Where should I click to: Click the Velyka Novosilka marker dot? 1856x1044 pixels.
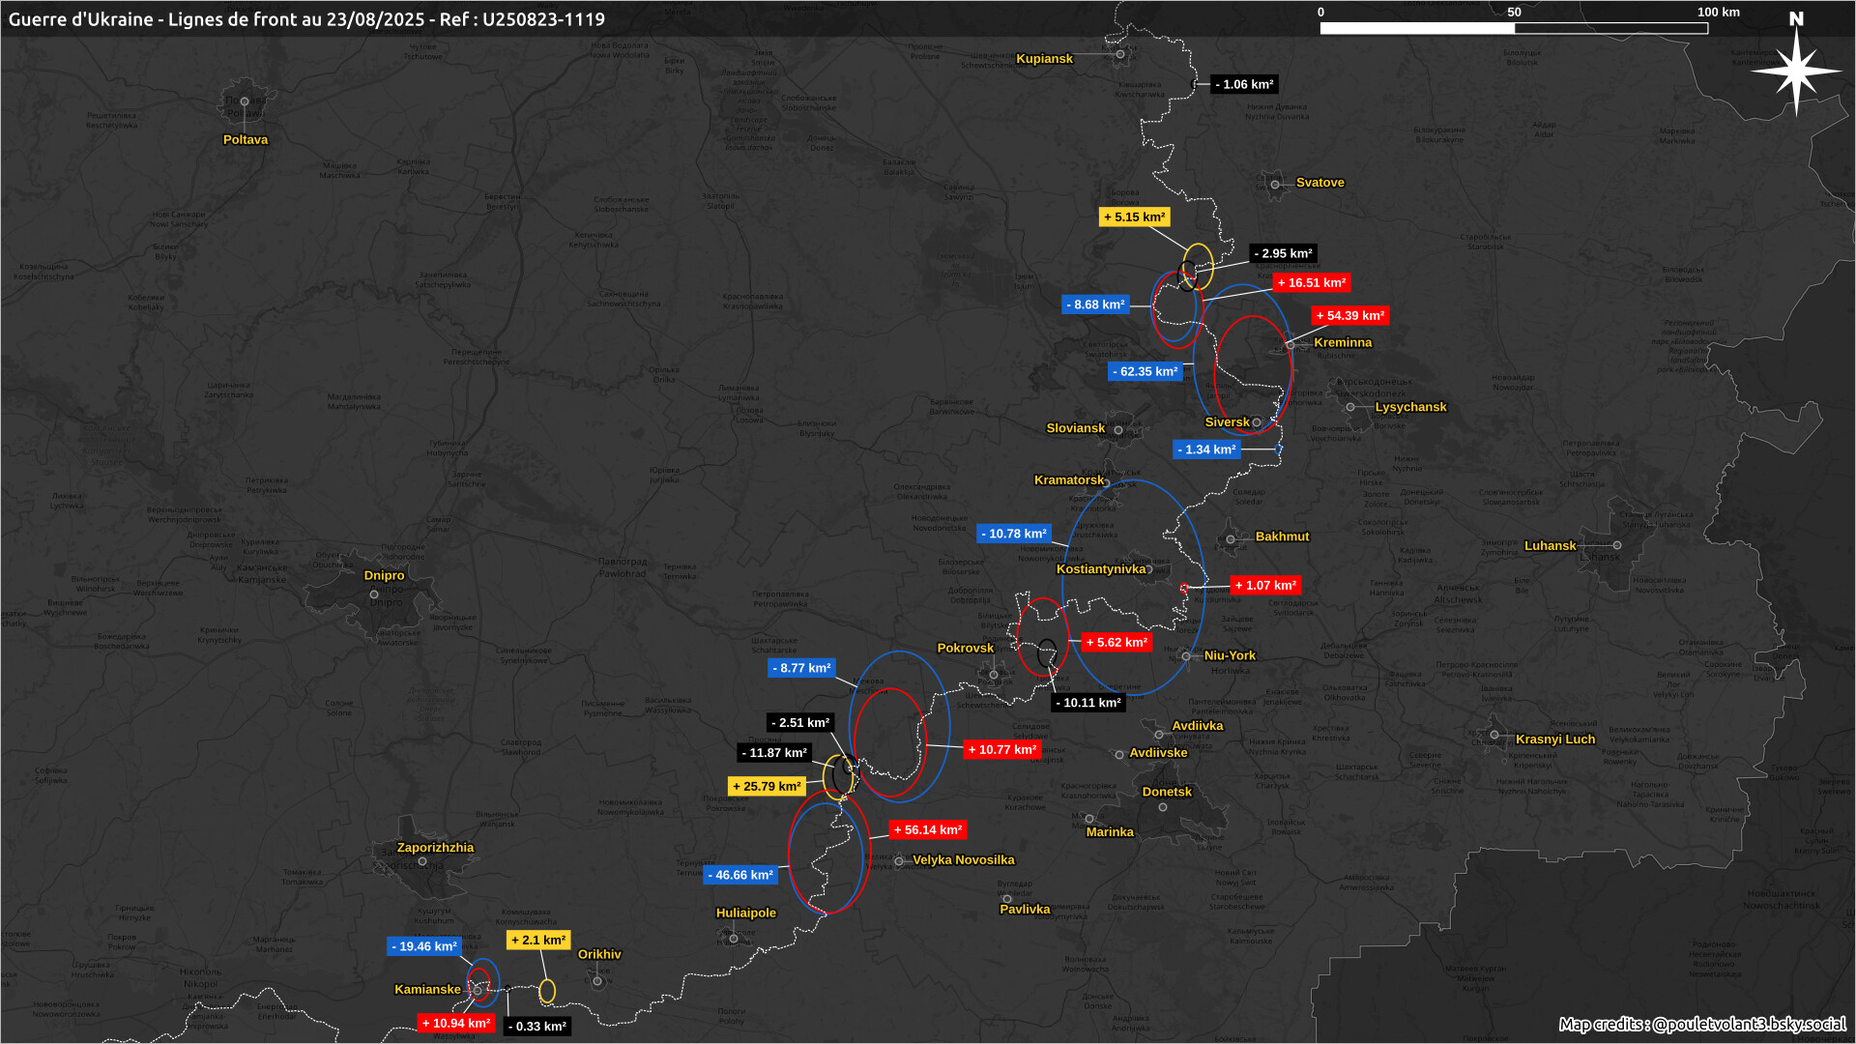pyautogui.click(x=899, y=860)
